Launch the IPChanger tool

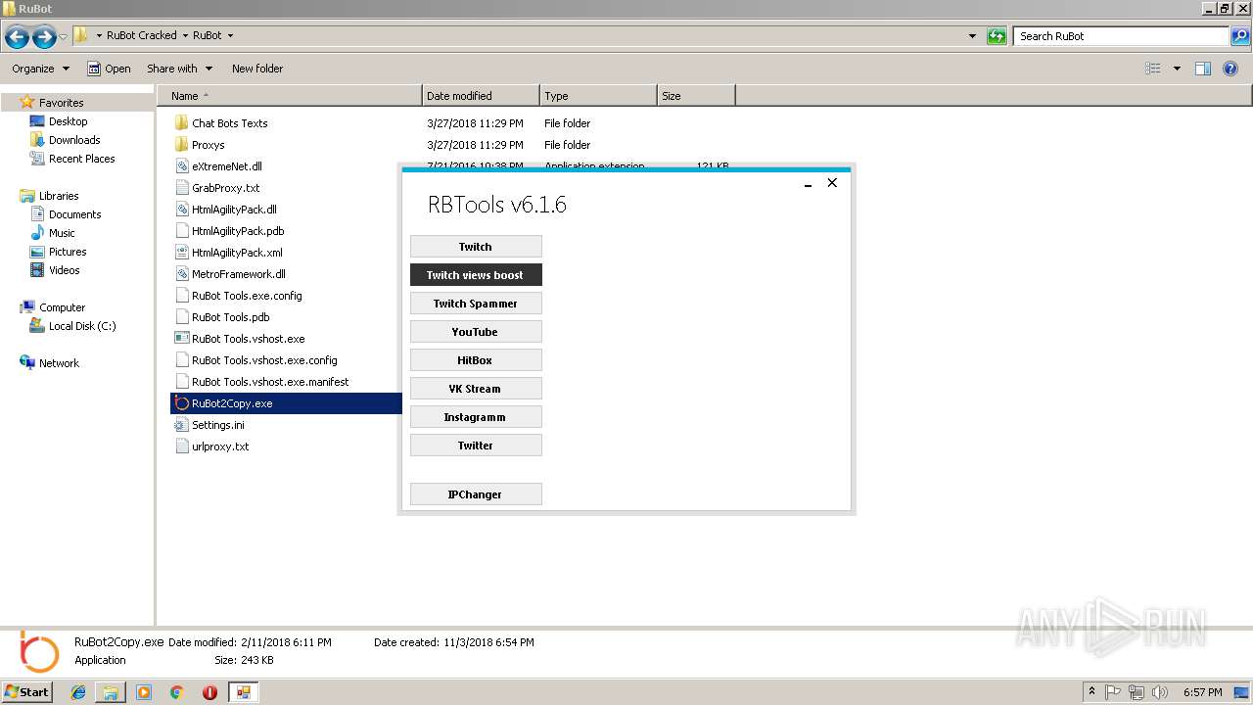476,494
